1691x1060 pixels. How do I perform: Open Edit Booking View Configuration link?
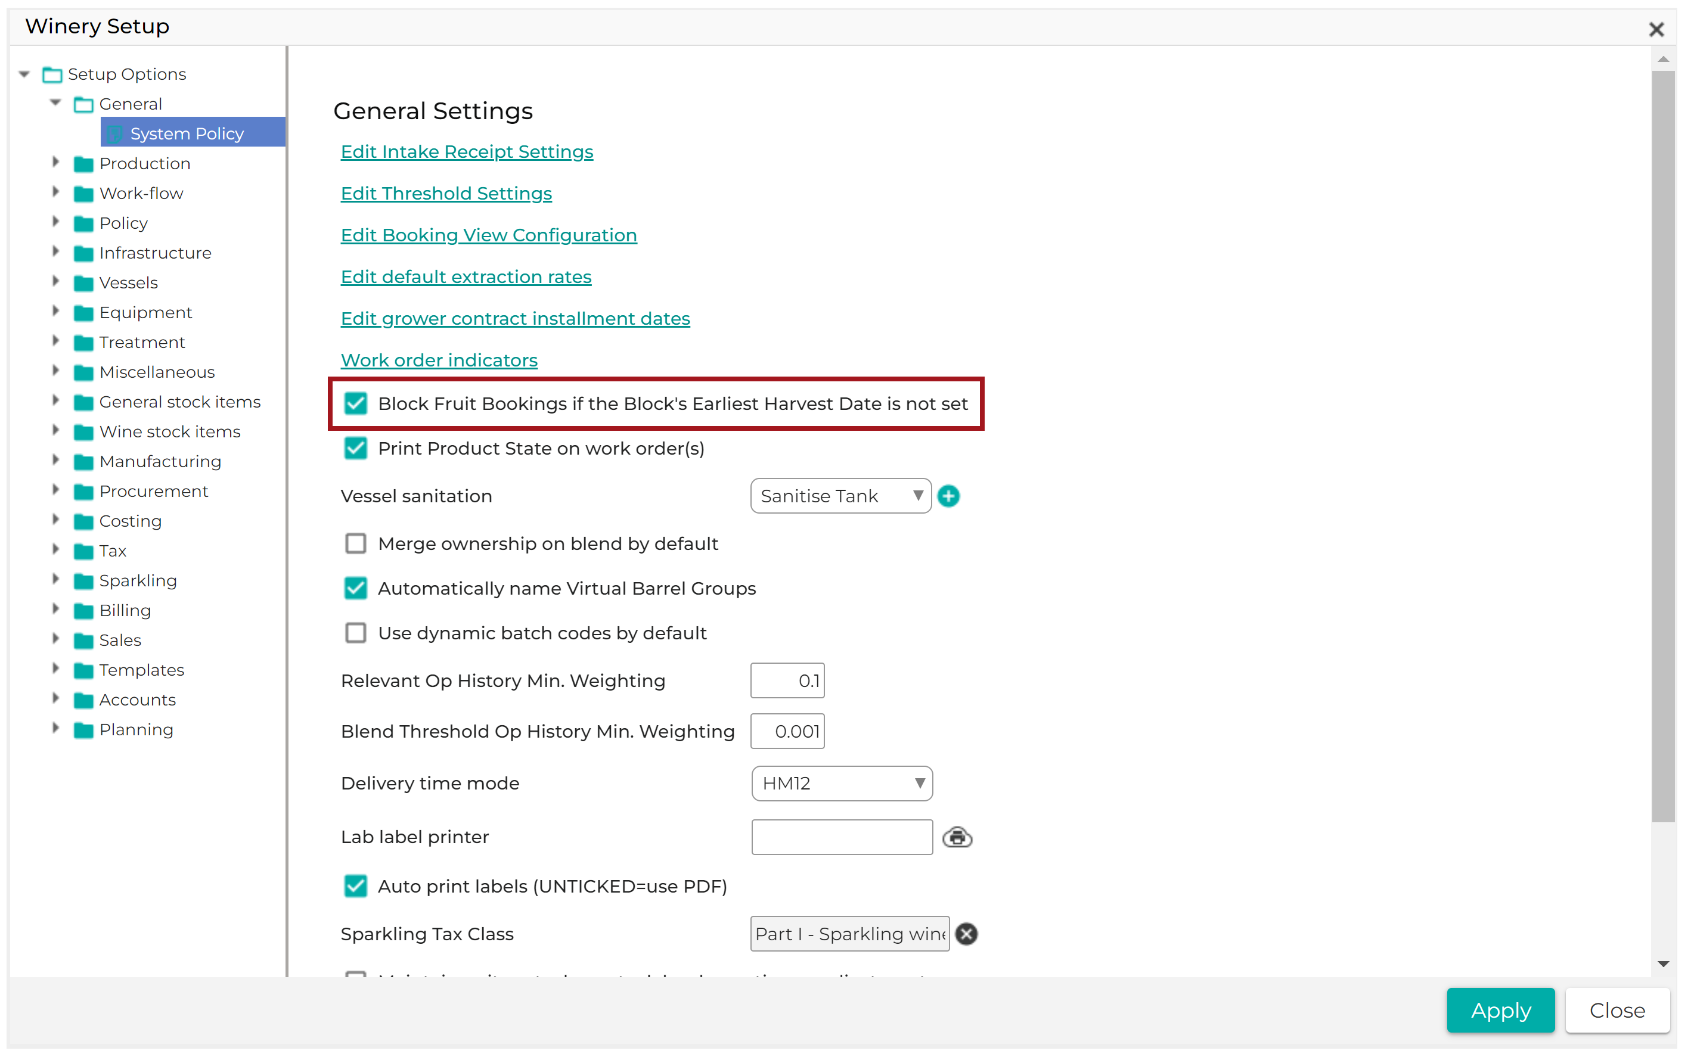pyautogui.click(x=489, y=235)
